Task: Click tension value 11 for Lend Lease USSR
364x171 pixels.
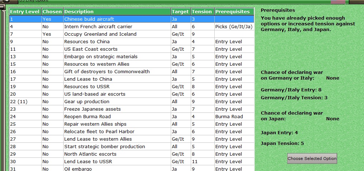Action: click(203, 161)
